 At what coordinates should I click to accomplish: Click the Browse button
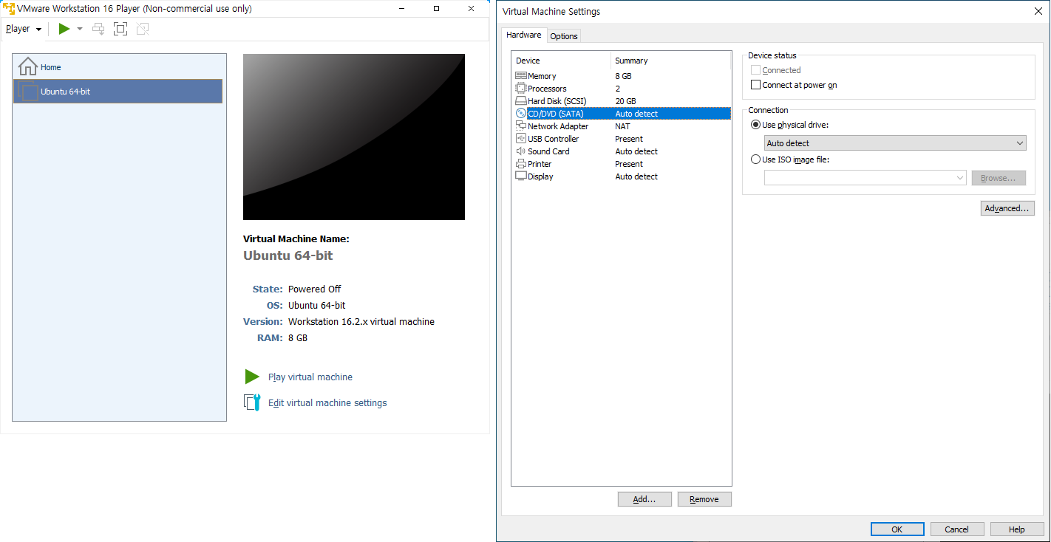pyautogui.click(x=999, y=178)
